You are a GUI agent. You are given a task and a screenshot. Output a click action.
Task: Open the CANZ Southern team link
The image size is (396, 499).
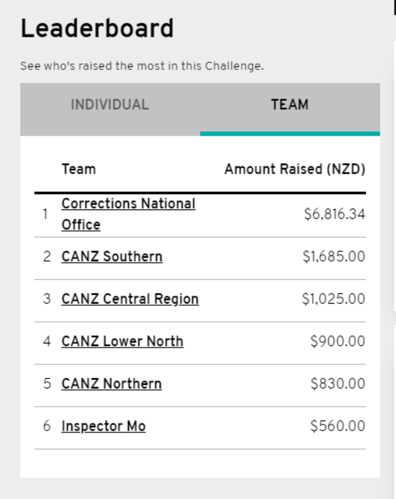coord(112,256)
